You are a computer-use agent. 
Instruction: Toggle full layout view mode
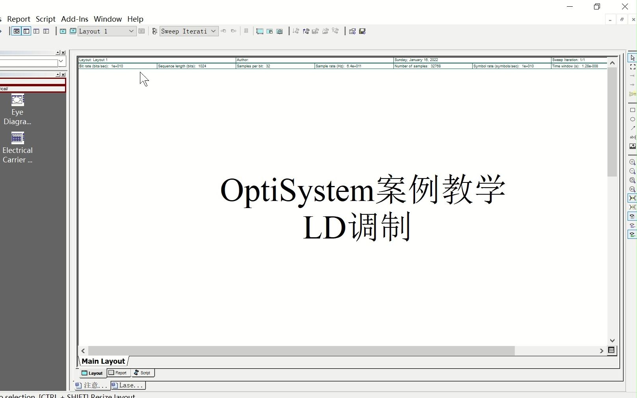[16, 31]
